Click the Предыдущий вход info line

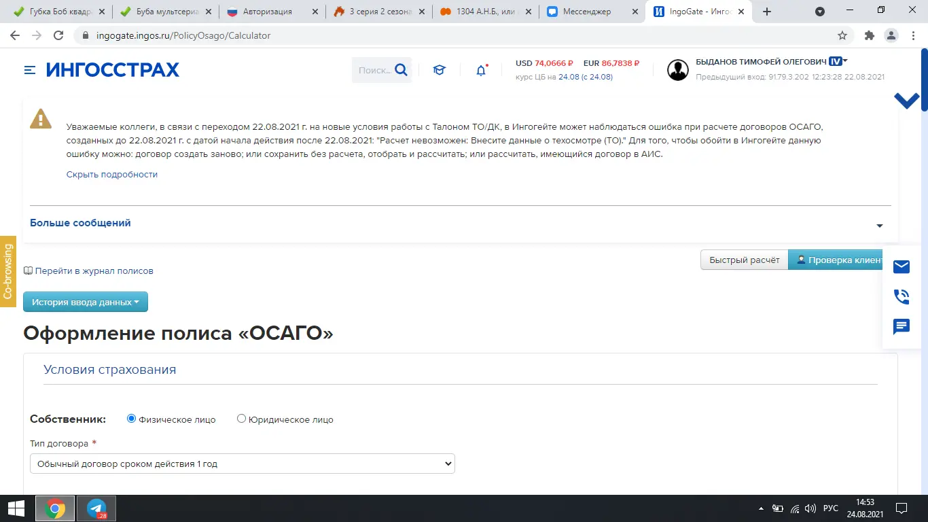click(x=790, y=77)
